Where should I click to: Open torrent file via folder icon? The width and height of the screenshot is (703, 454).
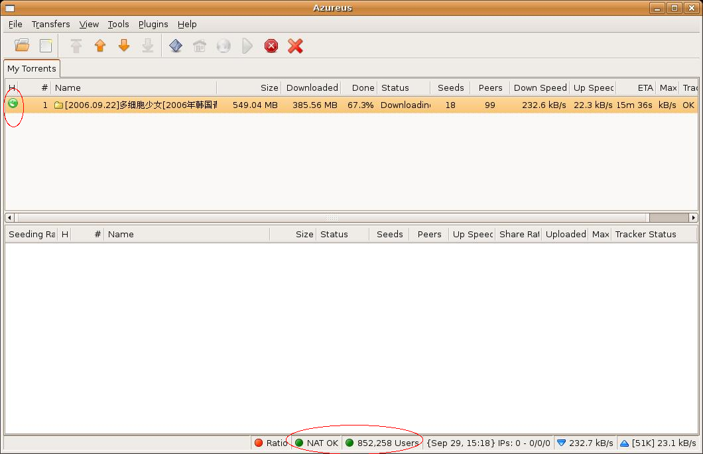21,45
